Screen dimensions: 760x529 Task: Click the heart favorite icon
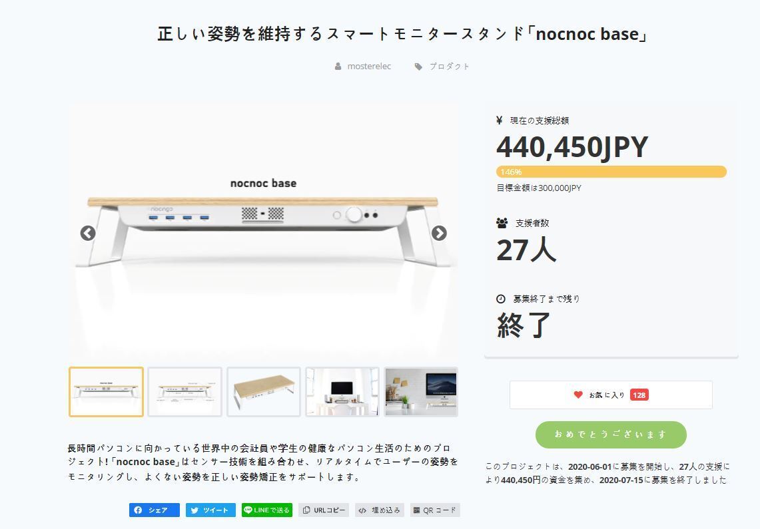coord(578,395)
